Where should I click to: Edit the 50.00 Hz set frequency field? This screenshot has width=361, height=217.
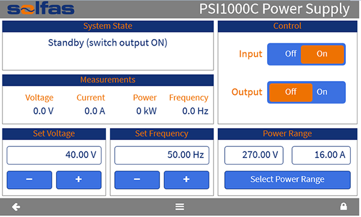coord(162,155)
